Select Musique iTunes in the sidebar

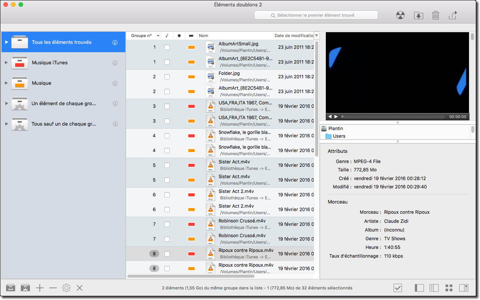pyautogui.click(x=63, y=63)
